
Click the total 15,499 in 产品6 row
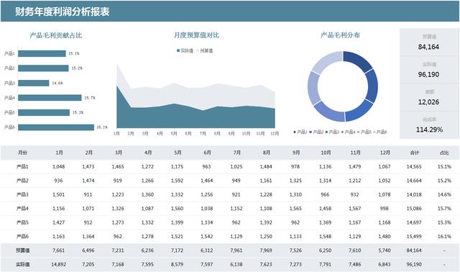pyautogui.click(x=414, y=237)
